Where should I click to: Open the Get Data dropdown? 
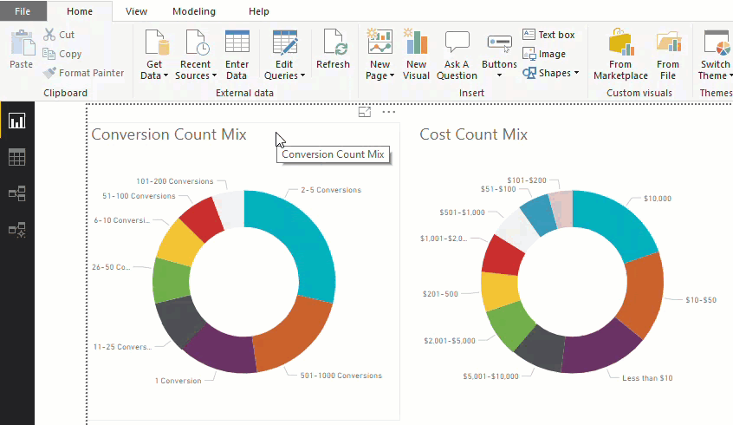pyautogui.click(x=154, y=70)
